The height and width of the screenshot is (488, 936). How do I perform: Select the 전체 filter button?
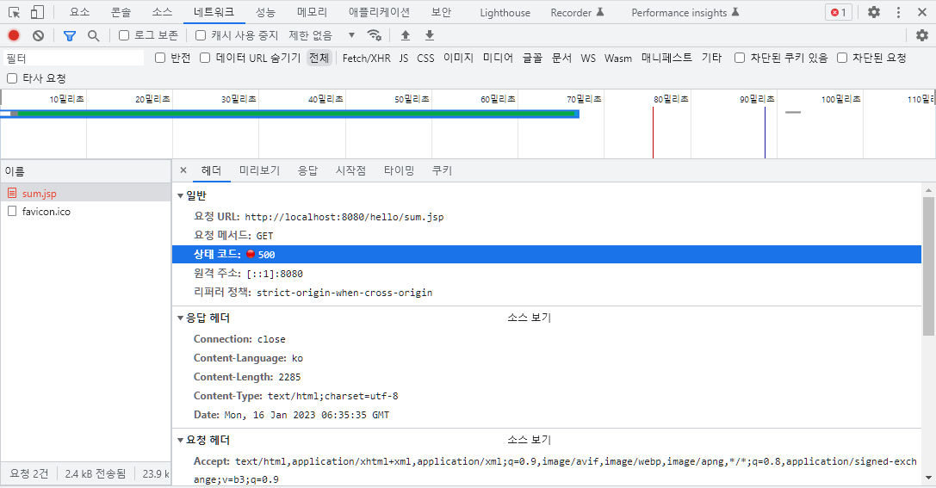[x=319, y=58]
